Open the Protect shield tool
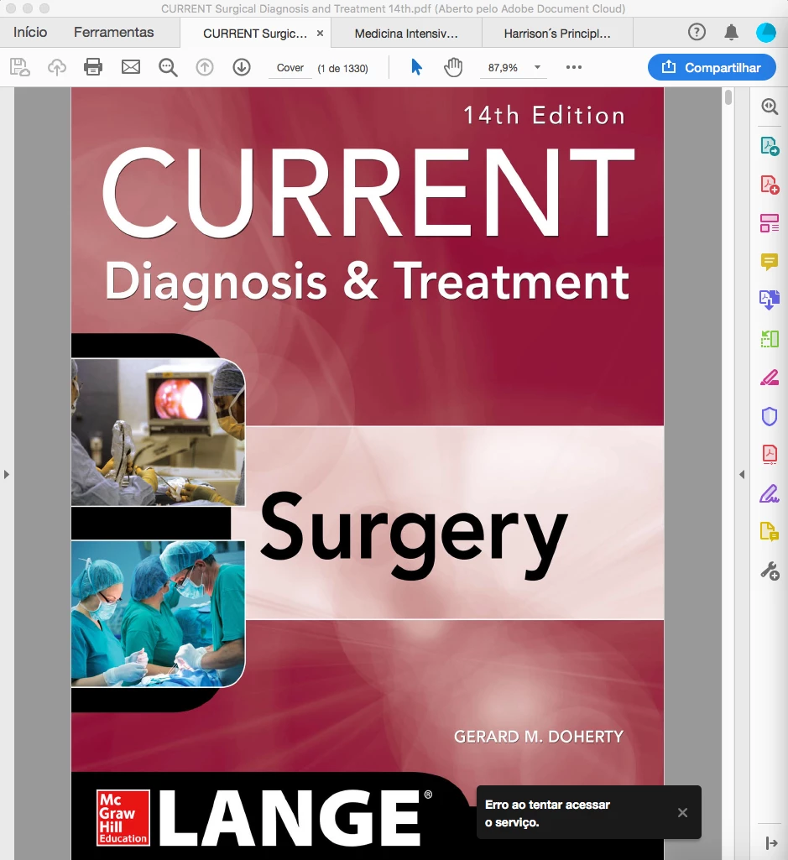The height and width of the screenshot is (860, 788). [770, 416]
